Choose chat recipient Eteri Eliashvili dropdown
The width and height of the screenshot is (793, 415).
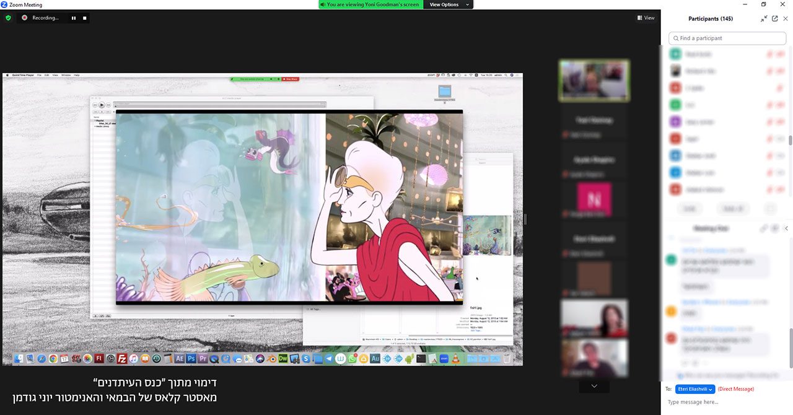[x=694, y=389]
